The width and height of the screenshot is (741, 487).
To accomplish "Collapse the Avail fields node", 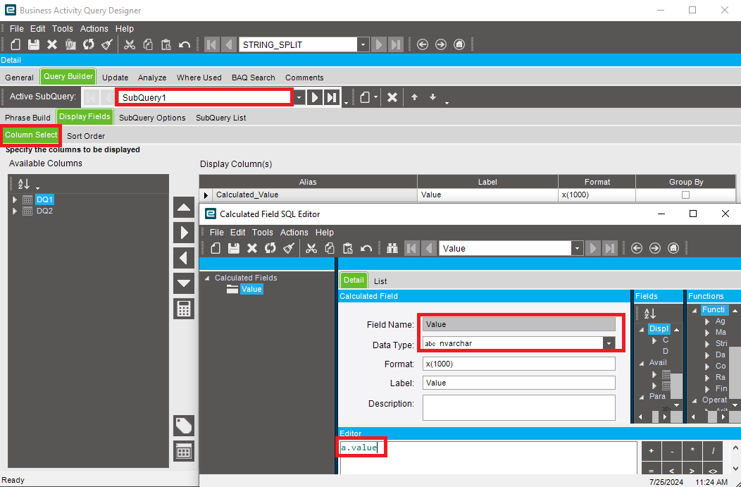I will [642, 363].
